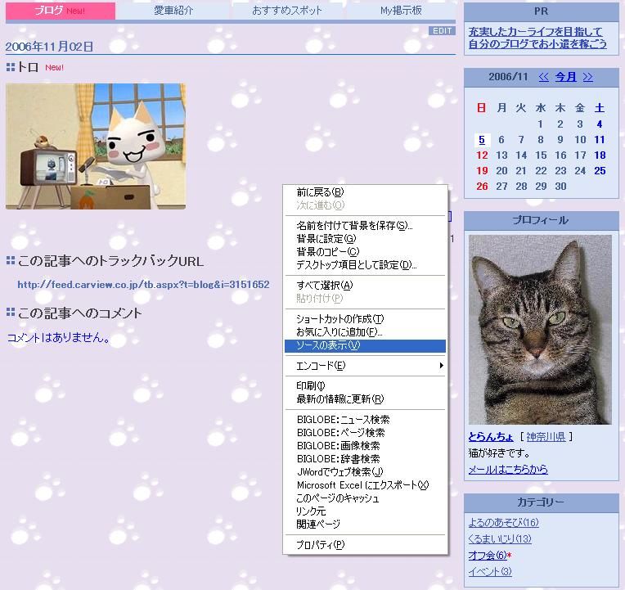Image resolution: width=625 pixels, height=590 pixels.
Task: Select JWordでウェブ検索(J) menu item
Action: (365, 472)
